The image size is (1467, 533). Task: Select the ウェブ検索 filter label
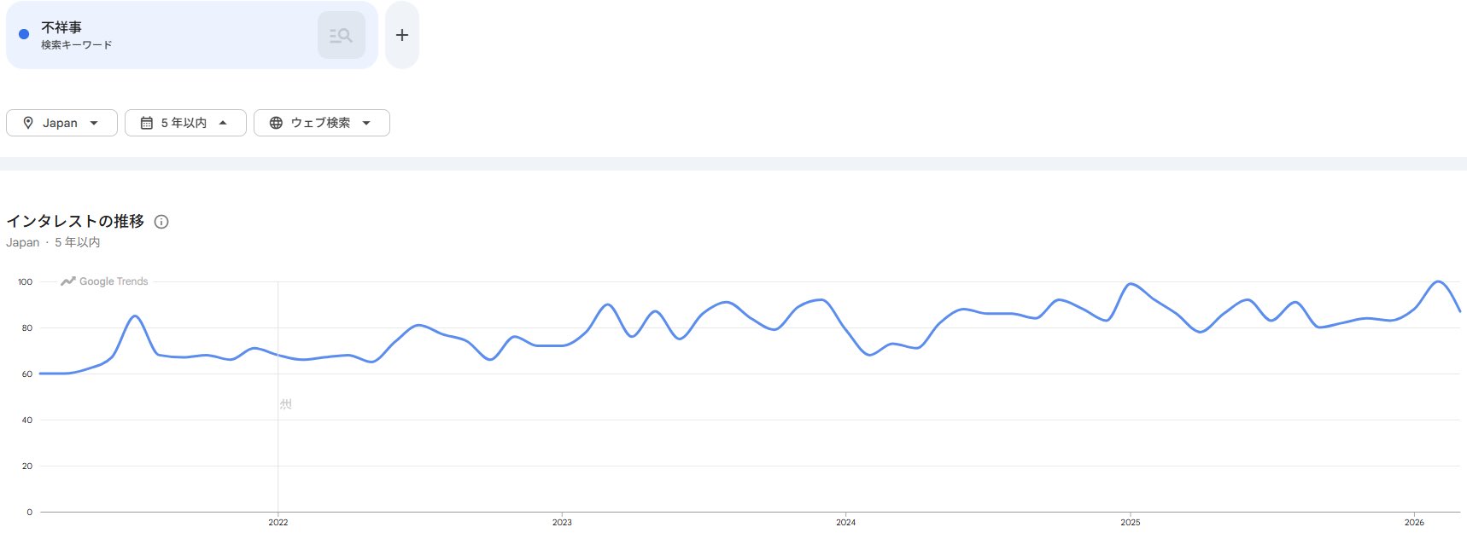(x=320, y=123)
